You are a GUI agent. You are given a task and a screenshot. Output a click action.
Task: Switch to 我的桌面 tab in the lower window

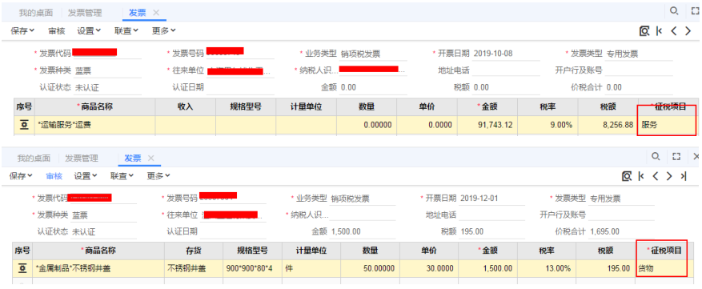[x=34, y=158]
